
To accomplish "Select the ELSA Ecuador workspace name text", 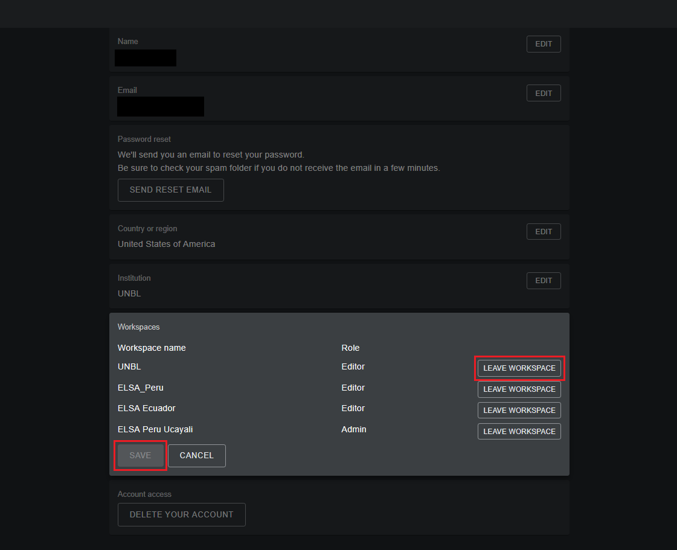I will (146, 408).
